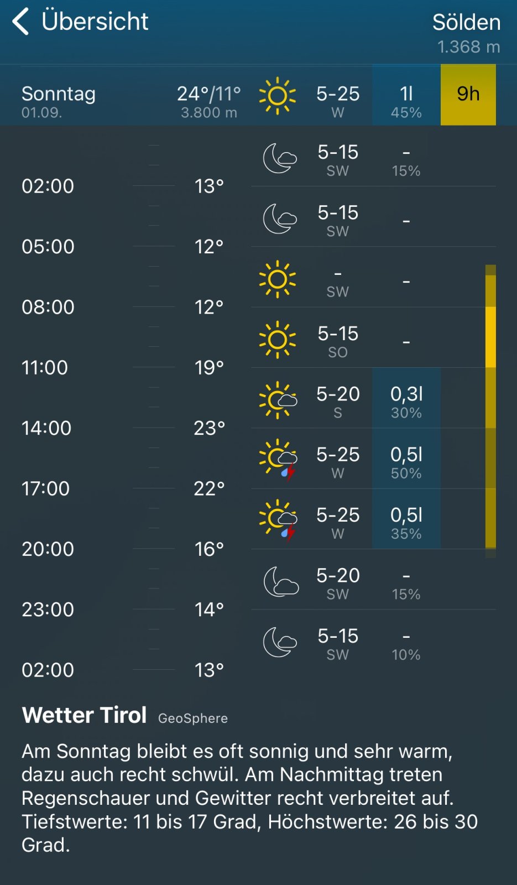Tap the Wetter Tirol heading
The image size is (517, 885).
[x=84, y=715]
